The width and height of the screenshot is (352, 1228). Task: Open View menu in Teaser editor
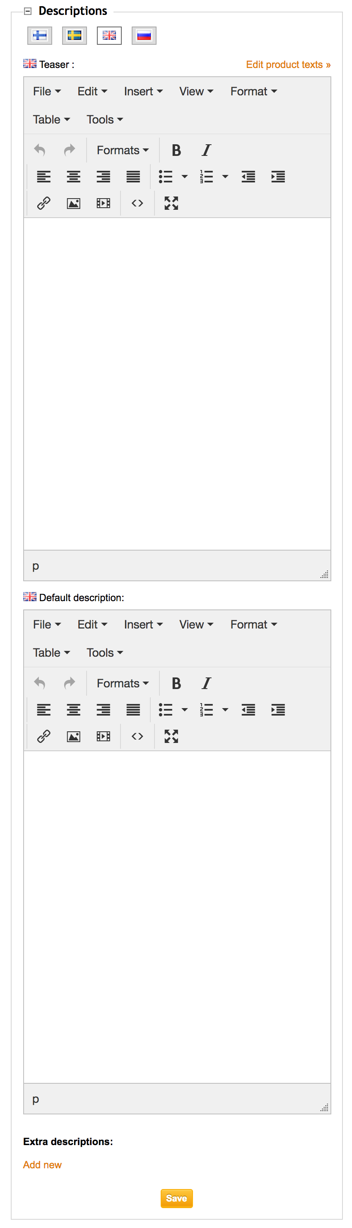(x=196, y=91)
